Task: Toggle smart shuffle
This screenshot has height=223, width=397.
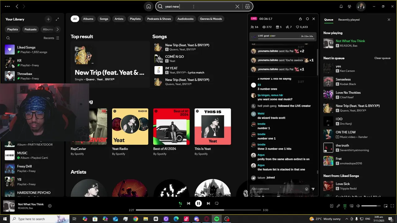Action: [180, 203]
